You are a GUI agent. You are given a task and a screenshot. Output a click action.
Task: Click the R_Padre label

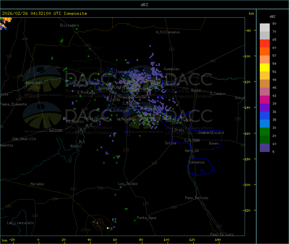point(184,120)
